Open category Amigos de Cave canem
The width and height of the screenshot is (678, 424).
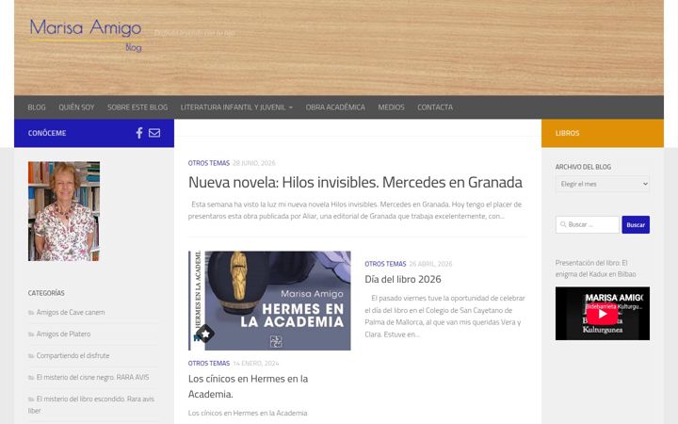[71, 313]
